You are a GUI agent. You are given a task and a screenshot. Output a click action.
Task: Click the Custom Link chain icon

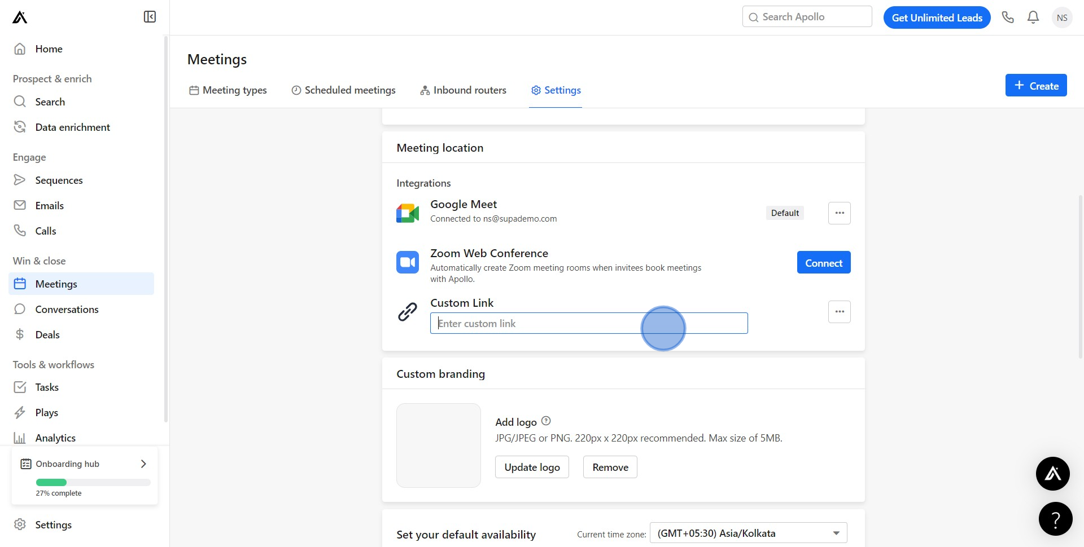pos(408,312)
